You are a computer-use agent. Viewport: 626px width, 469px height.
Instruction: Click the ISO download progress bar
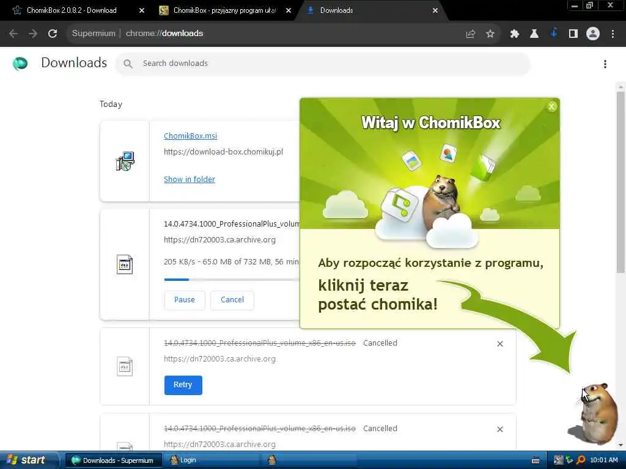(232, 280)
